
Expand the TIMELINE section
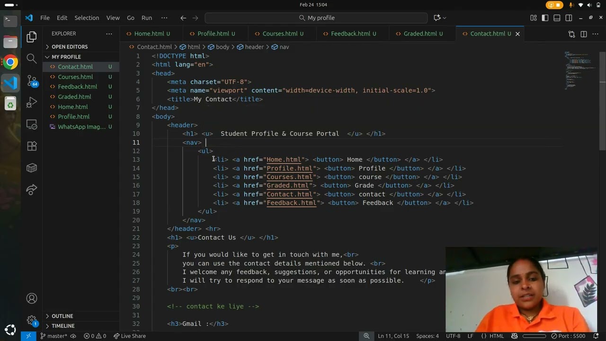[x=63, y=326]
